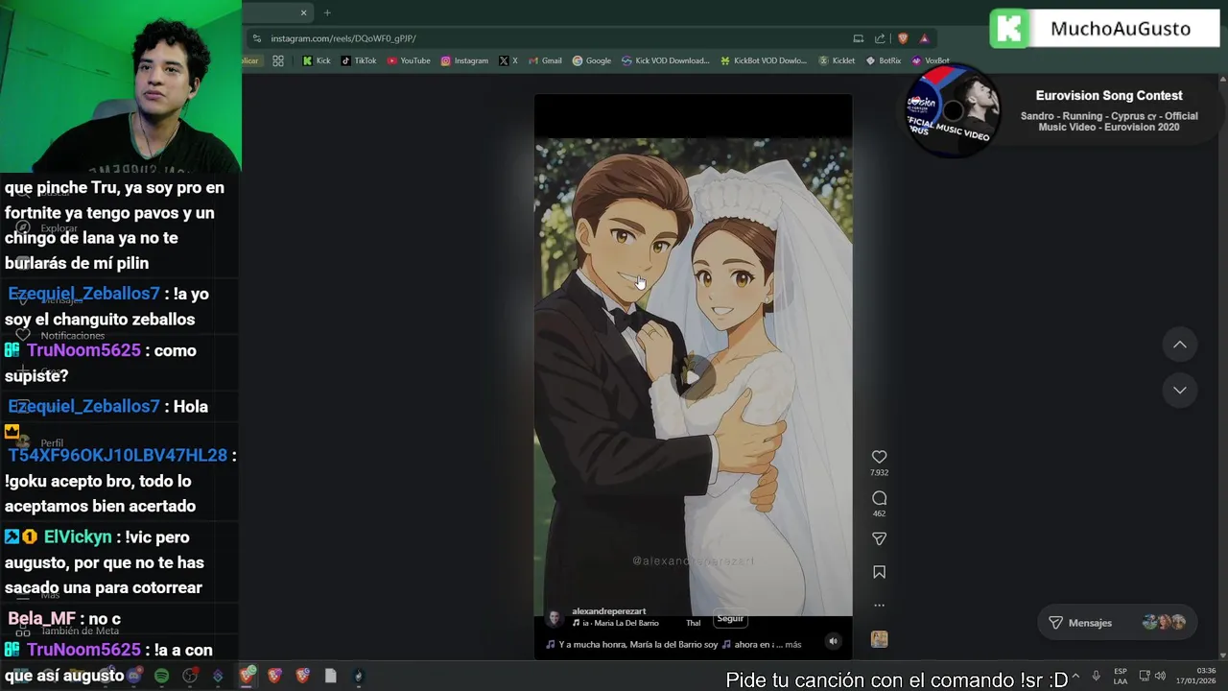The height and width of the screenshot is (691, 1228).
Task: View site information icon in address bar
Action: click(256, 38)
